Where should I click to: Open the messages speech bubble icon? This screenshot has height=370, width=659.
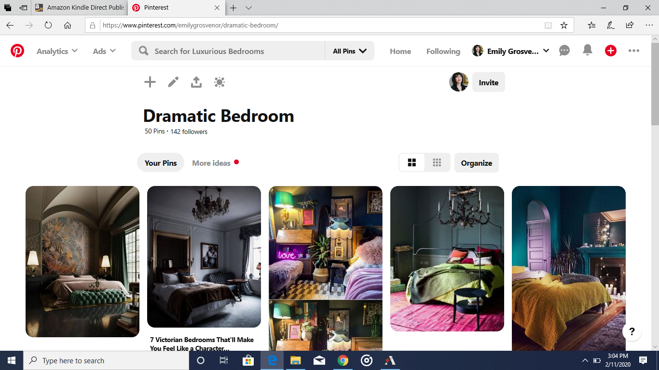(564, 51)
